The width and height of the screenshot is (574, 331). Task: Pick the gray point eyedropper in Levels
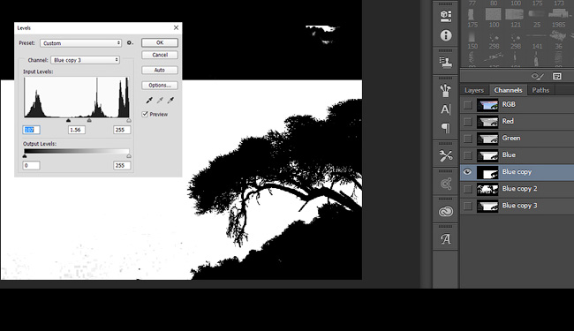[x=160, y=100]
